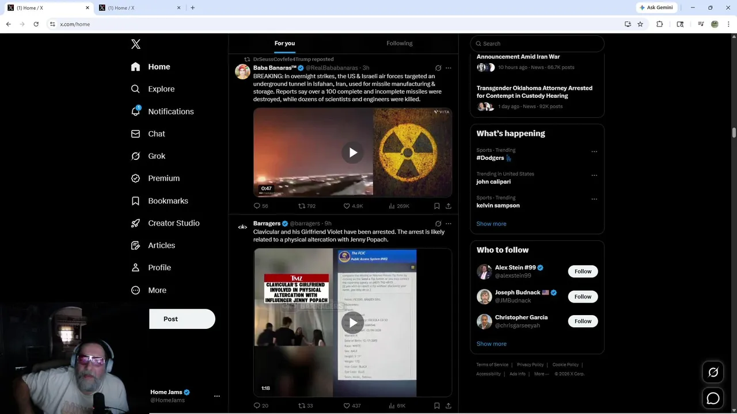Switch to the For you tab

tap(284, 43)
